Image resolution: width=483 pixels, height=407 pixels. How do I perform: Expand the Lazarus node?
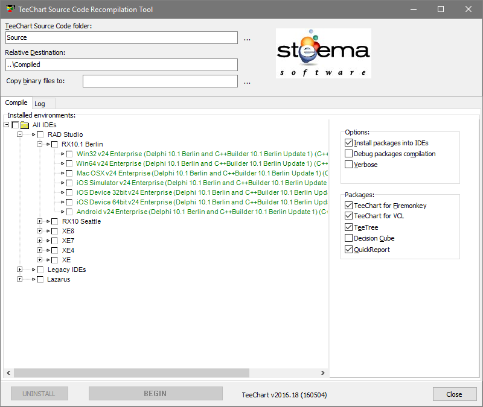(20, 279)
